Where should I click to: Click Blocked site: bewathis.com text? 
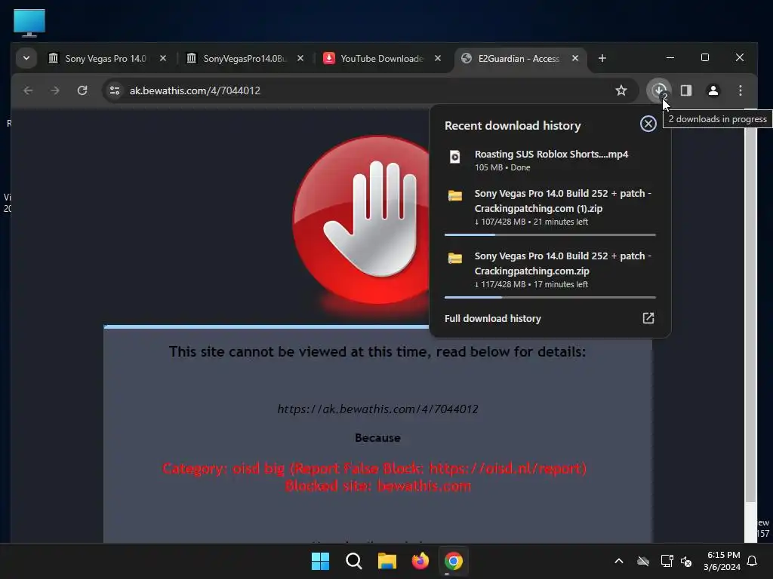pyautogui.click(x=378, y=486)
